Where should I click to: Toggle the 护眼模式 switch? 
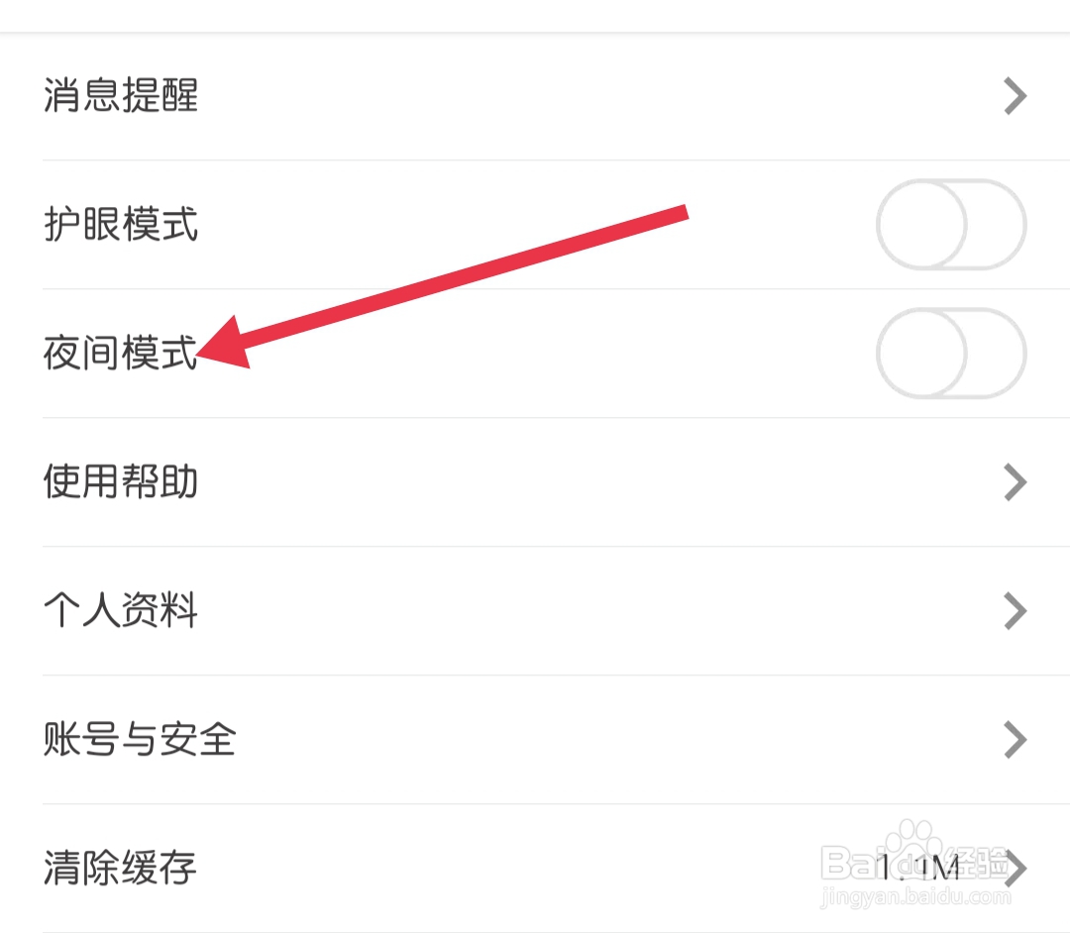(x=951, y=225)
